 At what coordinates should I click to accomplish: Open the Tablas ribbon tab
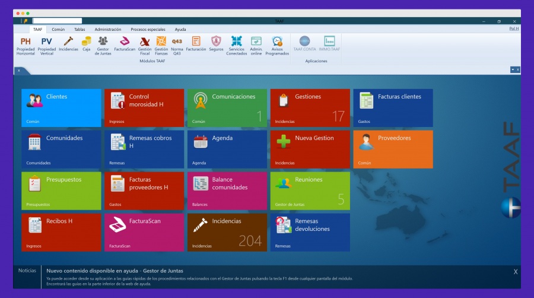(80, 29)
